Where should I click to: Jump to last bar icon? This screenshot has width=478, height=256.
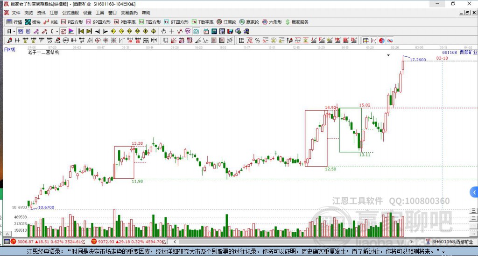pos(89,31)
